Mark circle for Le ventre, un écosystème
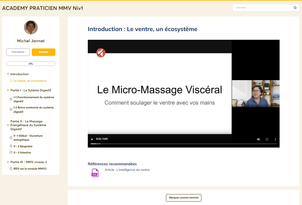This screenshot has width=302, height=205. [11, 81]
